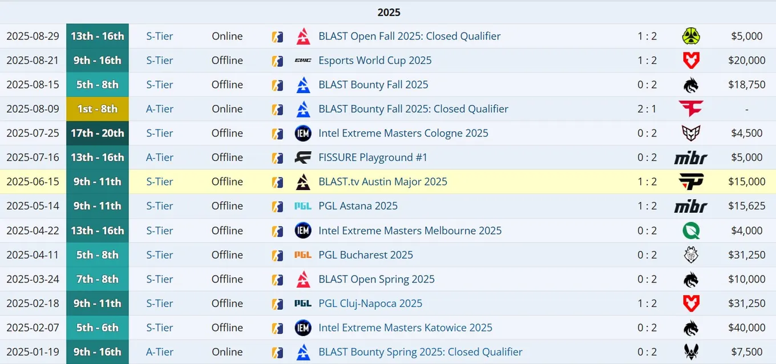Open PGL Cluj-Napoca 2025 link

[370, 303]
